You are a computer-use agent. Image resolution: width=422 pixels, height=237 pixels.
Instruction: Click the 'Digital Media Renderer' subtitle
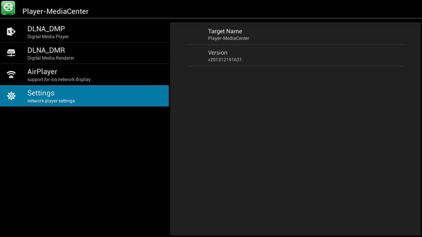[51, 58]
